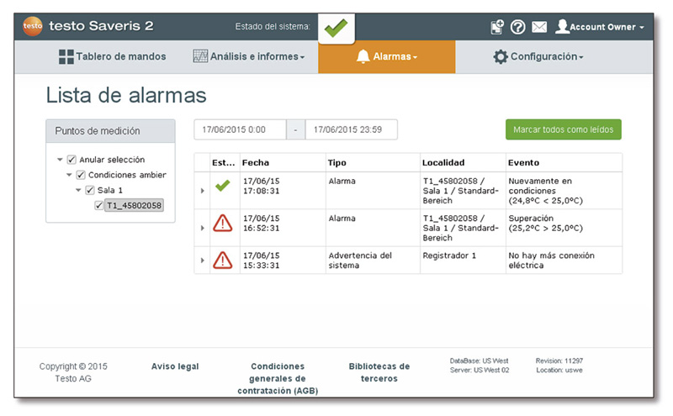This screenshot has height=416, width=673.
Task: Select the Sala 1 tree label
Action: tap(110, 190)
